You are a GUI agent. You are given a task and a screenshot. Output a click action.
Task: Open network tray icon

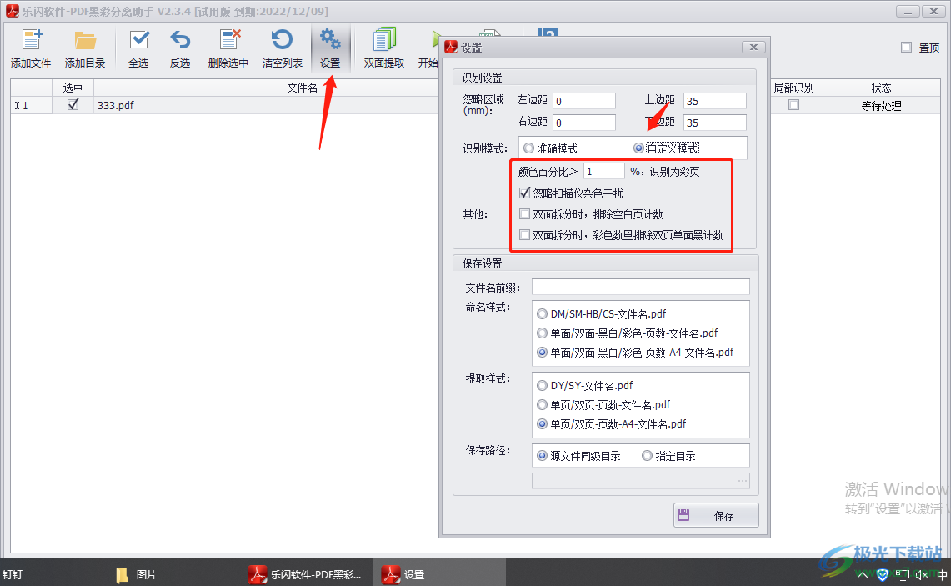(x=903, y=574)
